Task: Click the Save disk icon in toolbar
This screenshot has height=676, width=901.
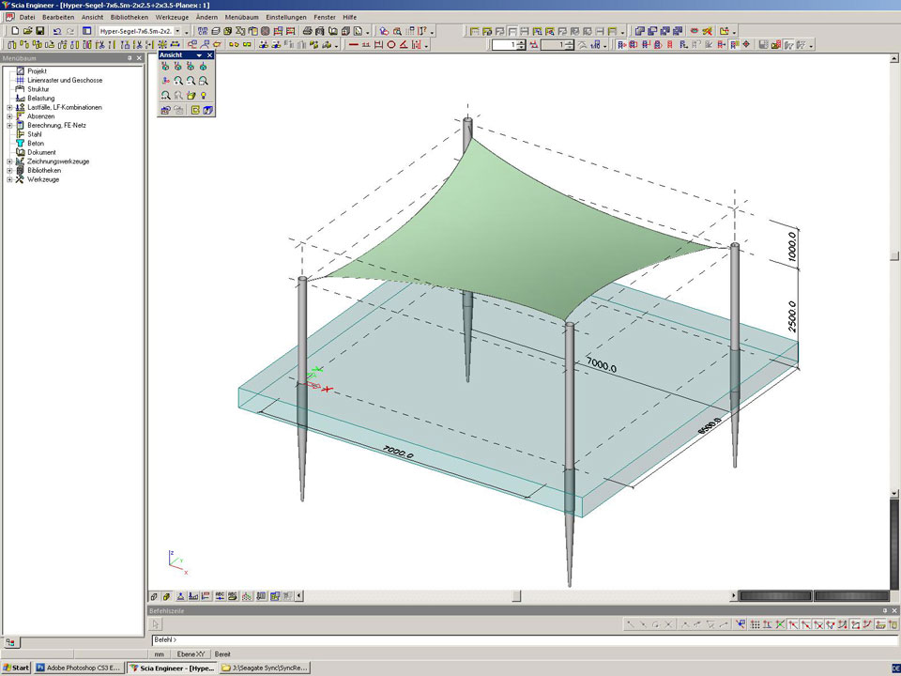Action: pos(40,31)
